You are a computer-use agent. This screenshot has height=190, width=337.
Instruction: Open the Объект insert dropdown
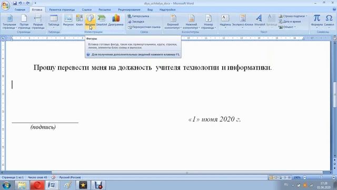pos(288,27)
